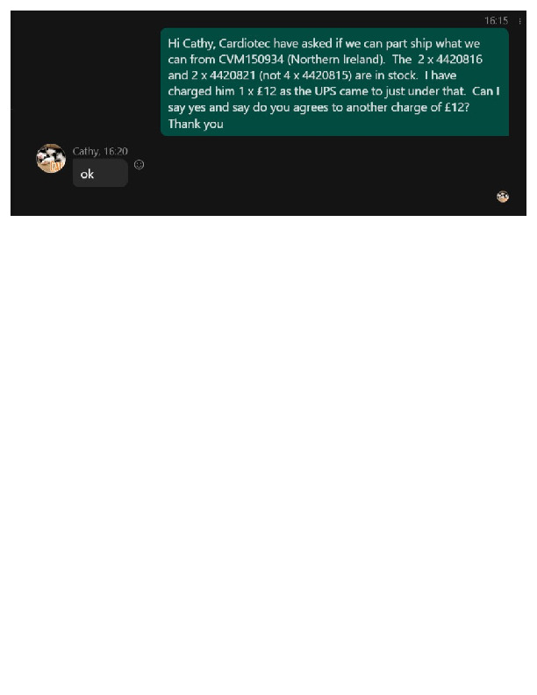The width and height of the screenshot is (537, 695).
Task: Click the order number CVM150934
Action: [x=251, y=60]
